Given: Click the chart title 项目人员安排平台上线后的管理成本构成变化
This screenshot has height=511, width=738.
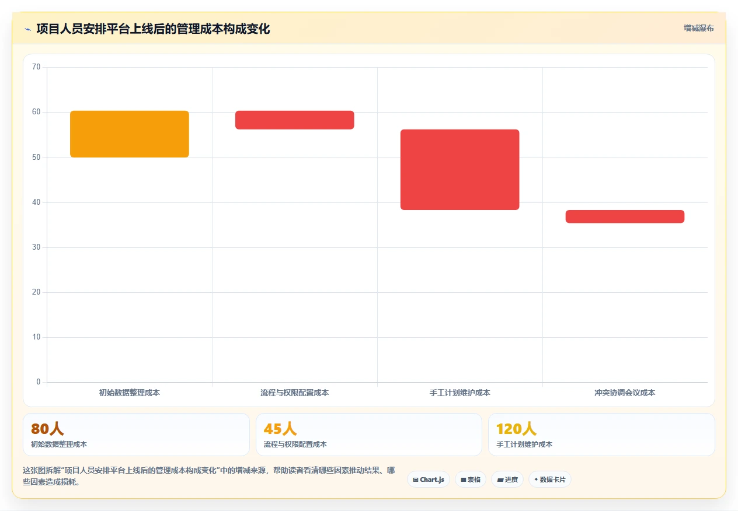Looking at the screenshot, I should tap(153, 29).
